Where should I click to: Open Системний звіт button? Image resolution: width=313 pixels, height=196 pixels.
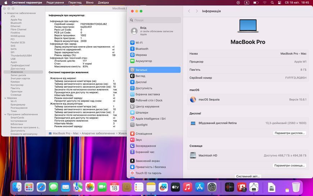248,176
